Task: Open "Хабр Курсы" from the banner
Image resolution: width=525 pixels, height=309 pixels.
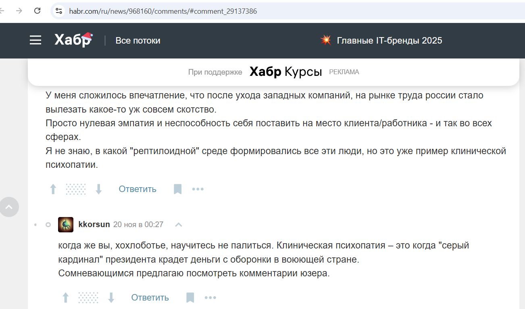Action: (x=285, y=71)
